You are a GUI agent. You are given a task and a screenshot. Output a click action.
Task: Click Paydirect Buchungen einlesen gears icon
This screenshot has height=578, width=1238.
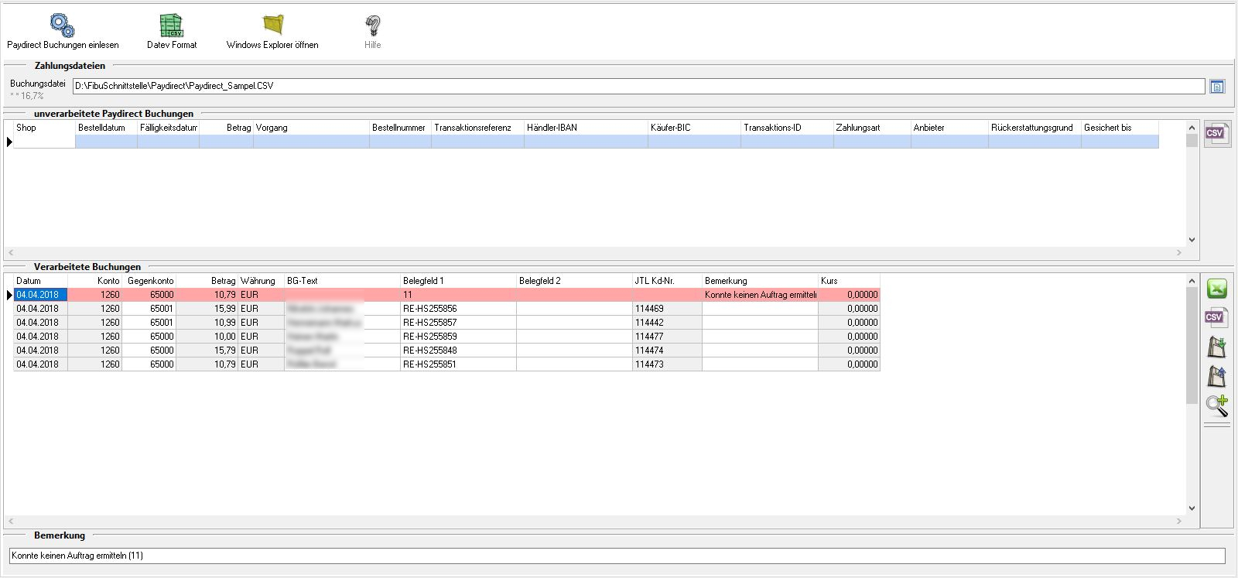coord(62,26)
